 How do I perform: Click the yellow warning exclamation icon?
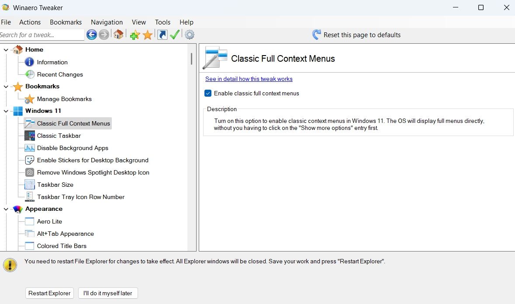(10, 265)
